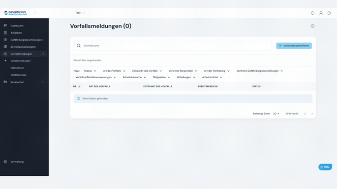This screenshot has width=337, height=189.
Task: Expand Gefährdungsbeurteilungen sidebar chevron
Action: tap(43, 40)
